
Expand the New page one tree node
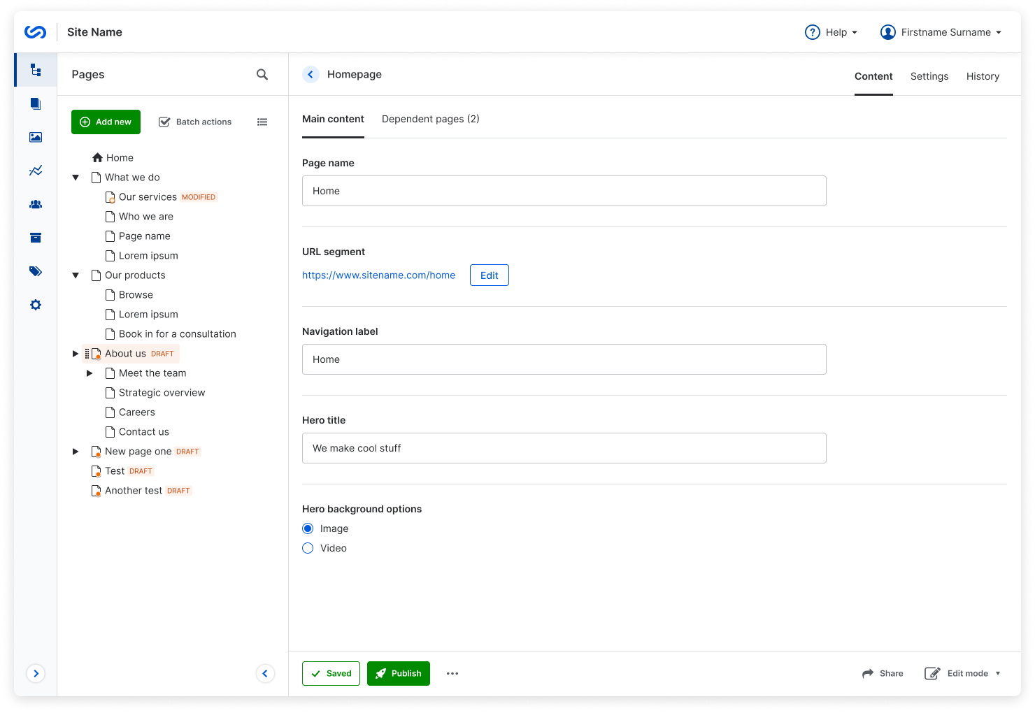pos(76,452)
